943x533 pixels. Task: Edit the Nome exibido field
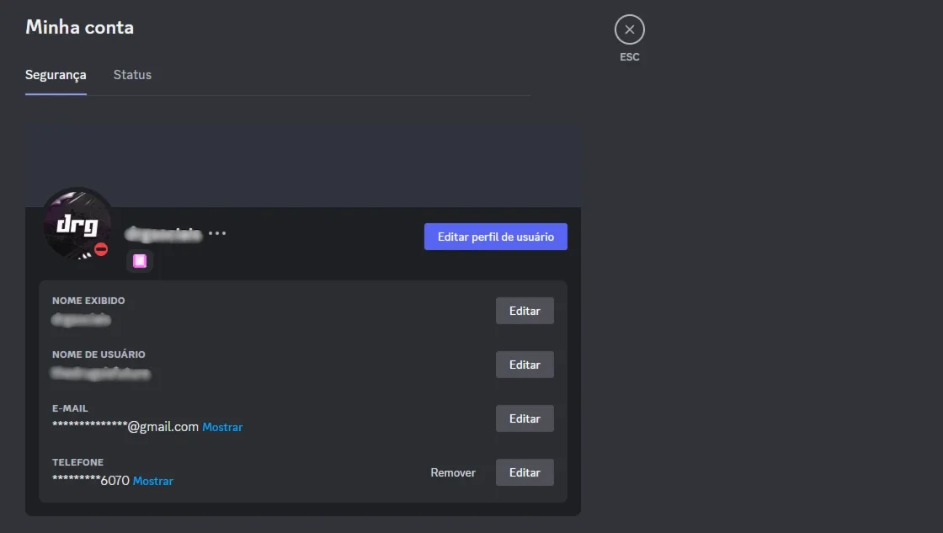point(525,311)
